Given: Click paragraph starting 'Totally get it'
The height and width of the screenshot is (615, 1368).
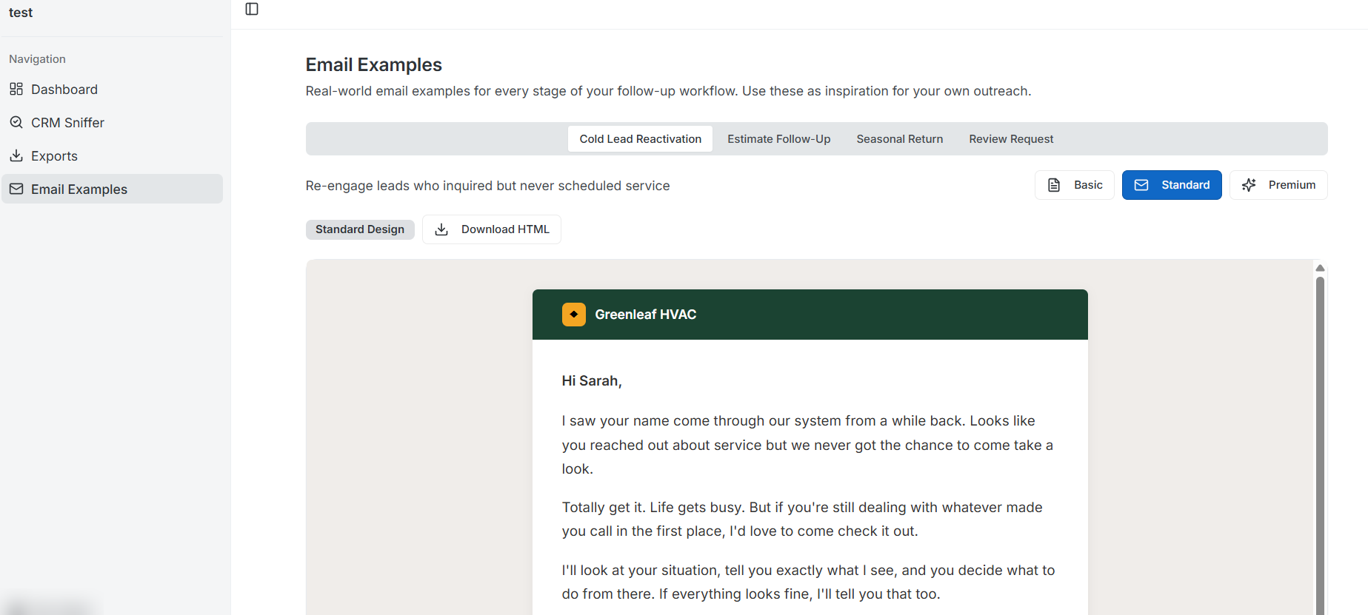Looking at the screenshot, I should click(x=802, y=519).
